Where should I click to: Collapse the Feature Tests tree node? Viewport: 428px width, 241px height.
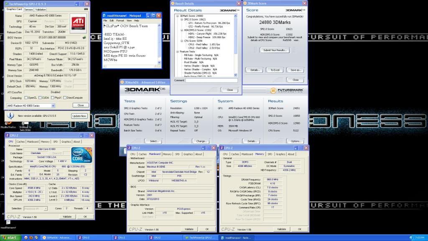point(178,52)
